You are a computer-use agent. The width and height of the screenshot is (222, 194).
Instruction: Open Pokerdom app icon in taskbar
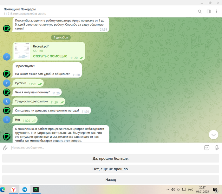pyautogui.click(x=36, y=190)
